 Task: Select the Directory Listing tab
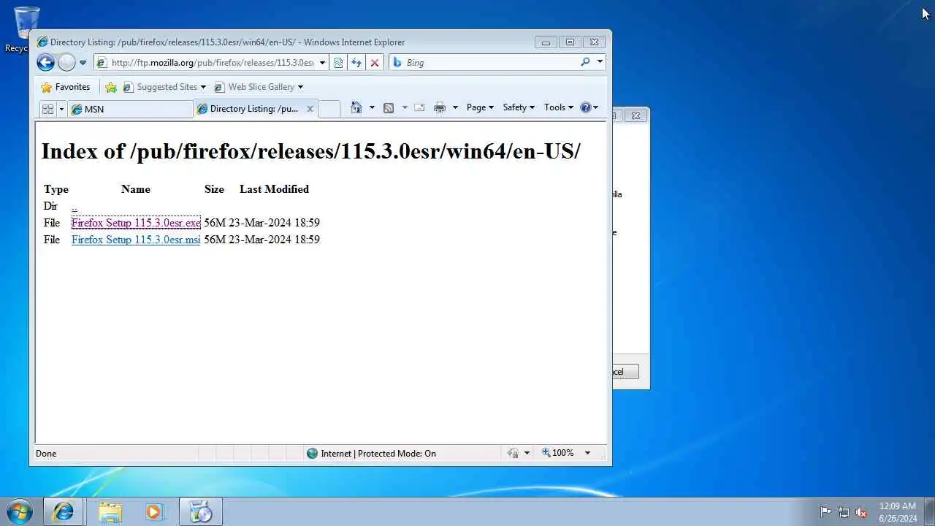[248, 109]
